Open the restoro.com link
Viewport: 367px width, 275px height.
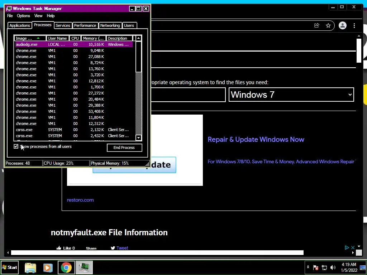pos(80,200)
